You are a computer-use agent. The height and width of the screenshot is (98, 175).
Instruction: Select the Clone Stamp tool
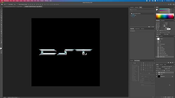click(x=1, y=24)
